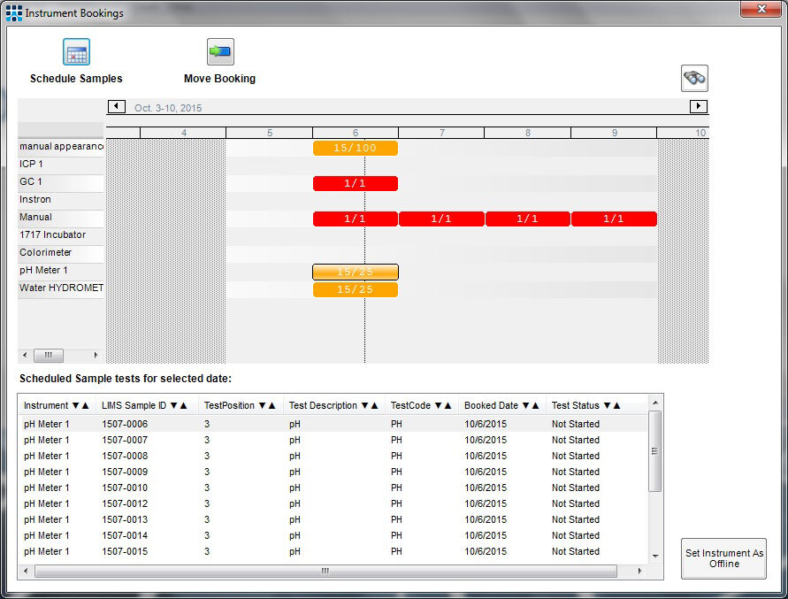Viewport: 788px width, 599px height.
Task: Go to previous week with left arrow
Action: point(116,107)
